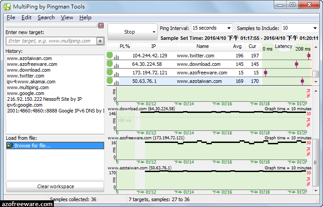
Task: Click folder icon beside Browse for file
Action: coord(10,146)
